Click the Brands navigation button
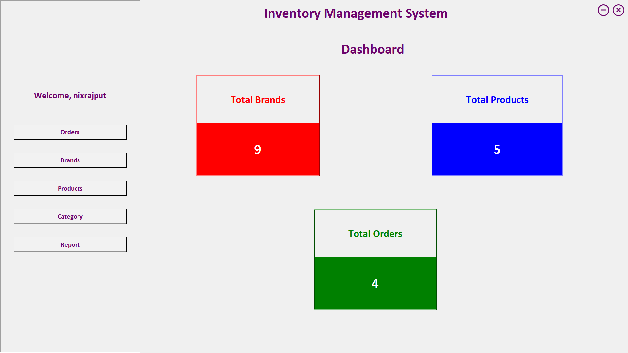 tap(70, 160)
